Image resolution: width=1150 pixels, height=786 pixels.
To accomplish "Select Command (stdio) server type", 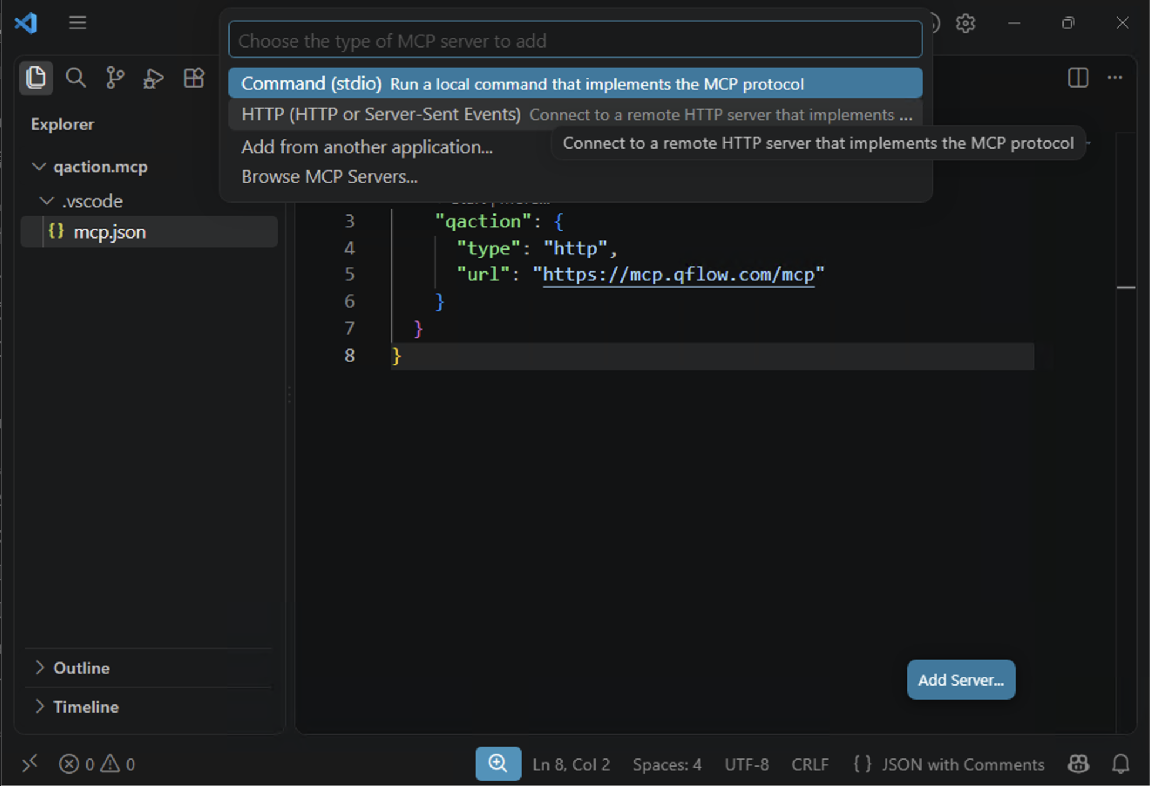I will pyautogui.click(x=575, y=83).
